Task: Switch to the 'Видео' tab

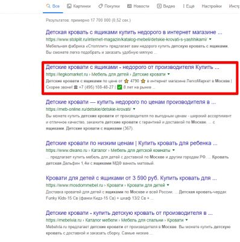Action: (x=166, y=6)
